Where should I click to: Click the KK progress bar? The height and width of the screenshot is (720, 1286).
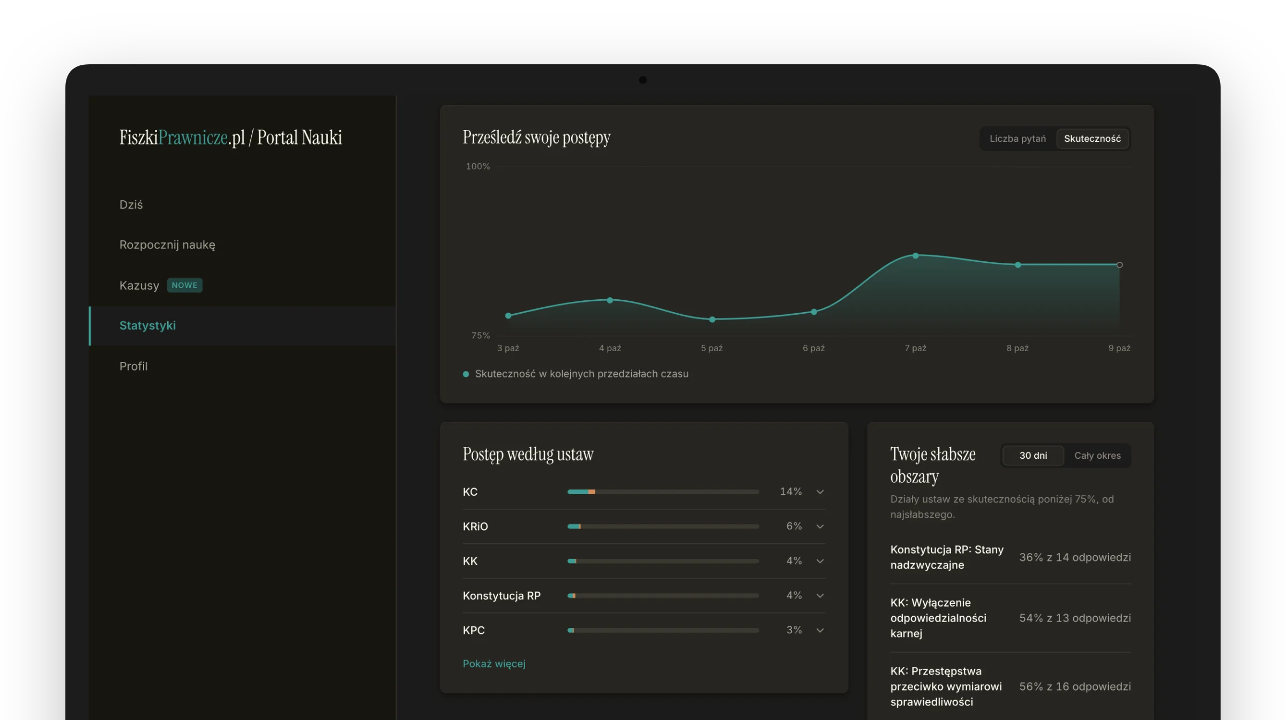coord(663,561)
